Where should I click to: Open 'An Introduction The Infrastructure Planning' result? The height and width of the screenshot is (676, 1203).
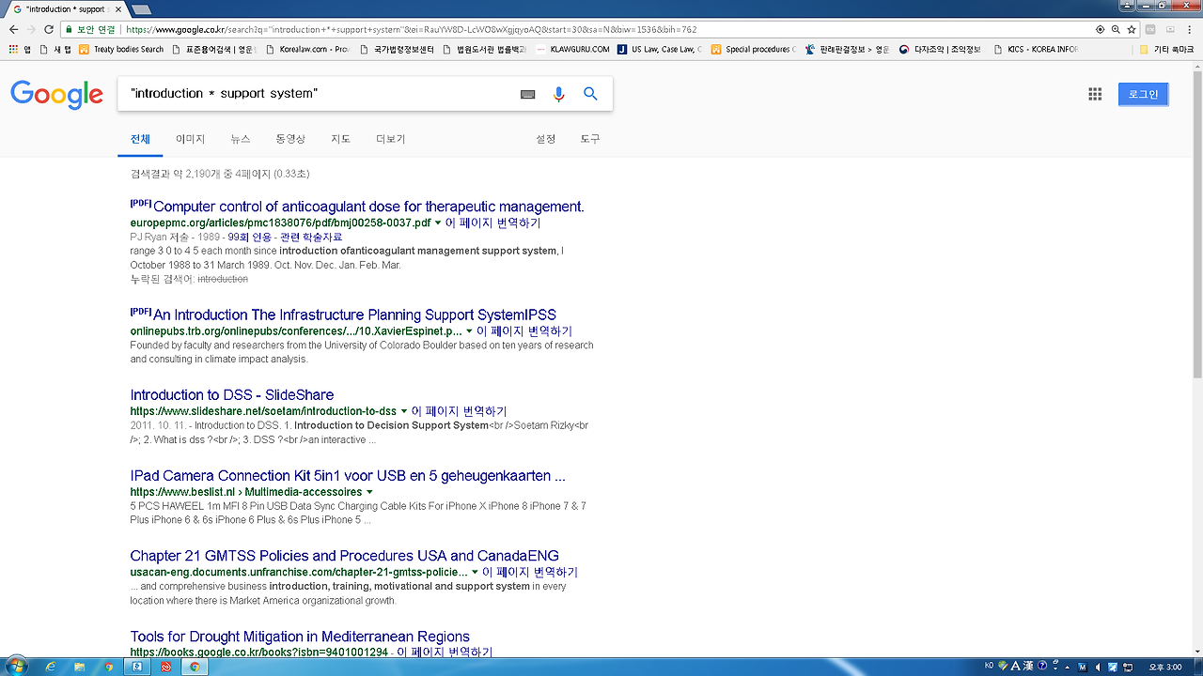coord(354,315)
